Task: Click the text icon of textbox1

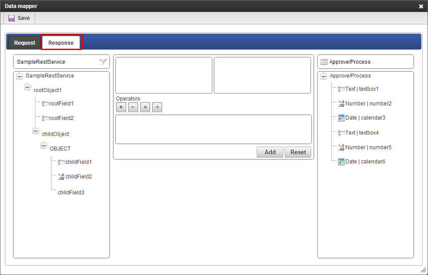Action: (341, 89)
